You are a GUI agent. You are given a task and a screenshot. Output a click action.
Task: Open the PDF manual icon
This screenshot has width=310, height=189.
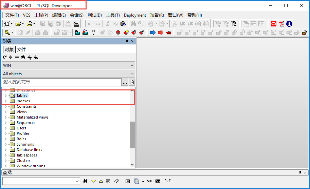(x=281, y=24)
